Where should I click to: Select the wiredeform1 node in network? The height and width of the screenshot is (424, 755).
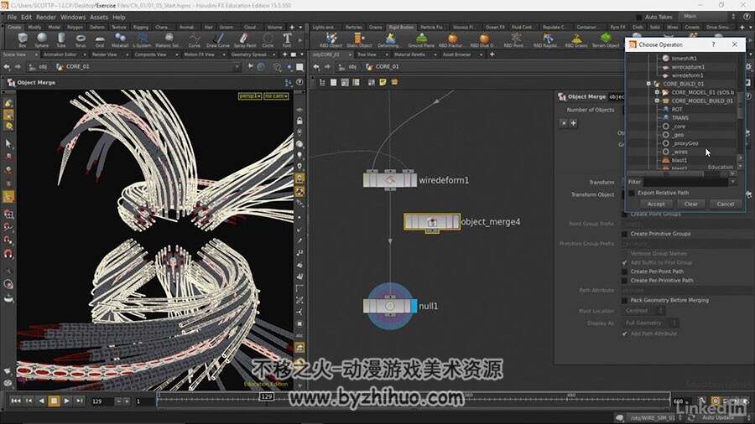(389, 180)
